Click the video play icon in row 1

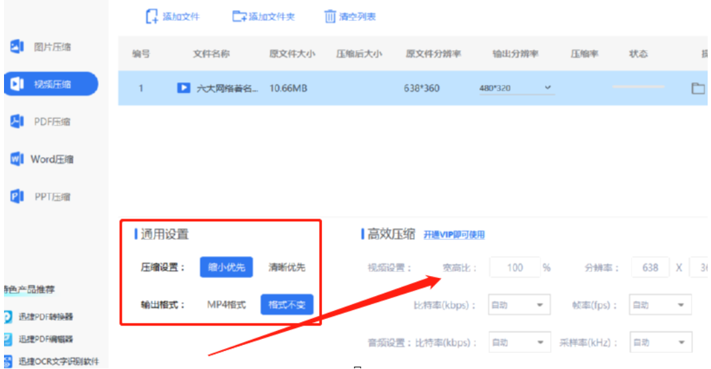click(x=183, y=88)
